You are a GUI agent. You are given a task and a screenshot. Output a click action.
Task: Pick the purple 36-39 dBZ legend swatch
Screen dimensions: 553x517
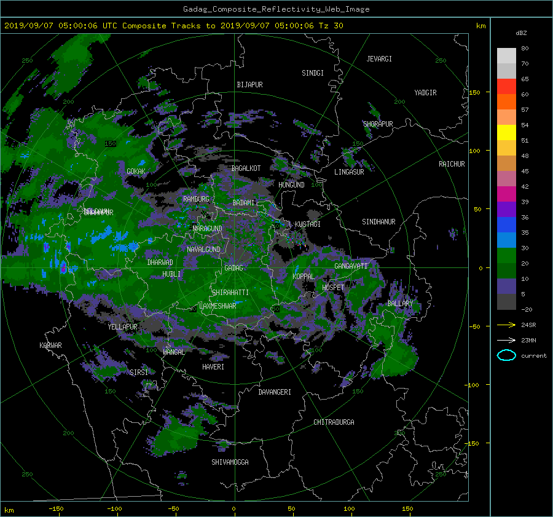(x=506, y=210)
